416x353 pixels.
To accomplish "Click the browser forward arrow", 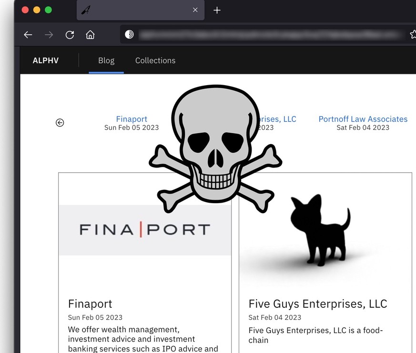I will [49, 35].
